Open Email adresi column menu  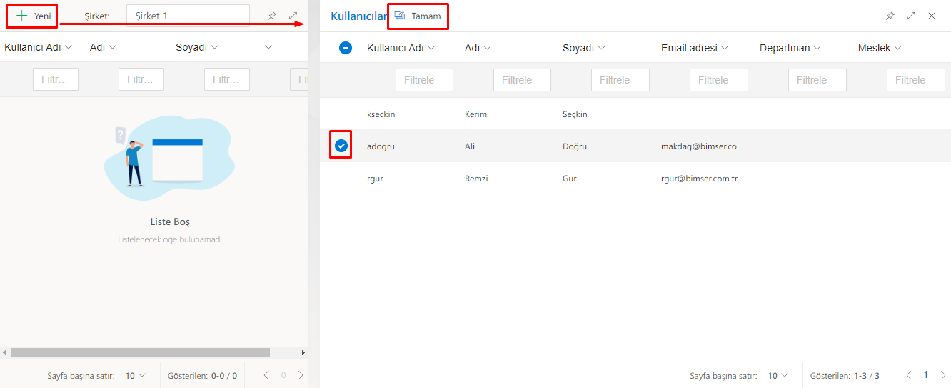tap(724, 48)
